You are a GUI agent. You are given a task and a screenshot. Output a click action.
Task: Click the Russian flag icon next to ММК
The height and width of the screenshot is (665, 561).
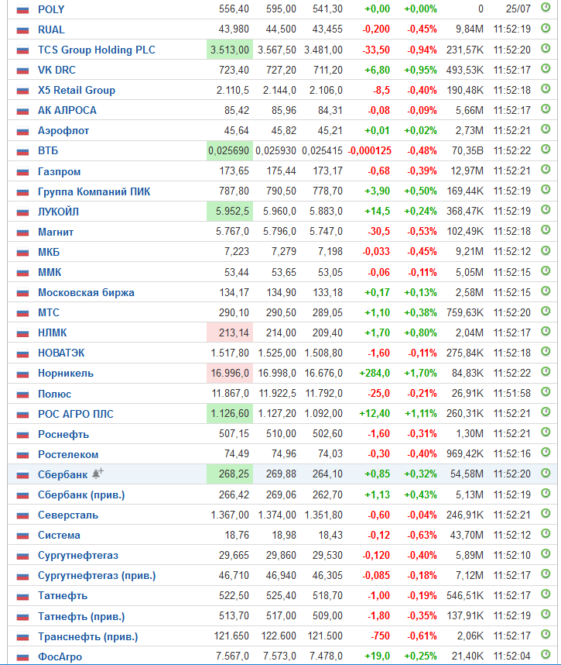[x=23, y=273]
